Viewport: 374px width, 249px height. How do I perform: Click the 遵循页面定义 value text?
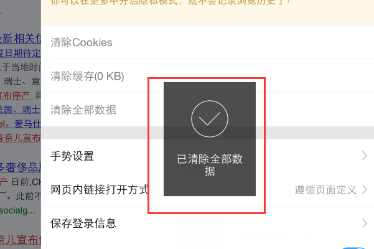tap(325, 190)
